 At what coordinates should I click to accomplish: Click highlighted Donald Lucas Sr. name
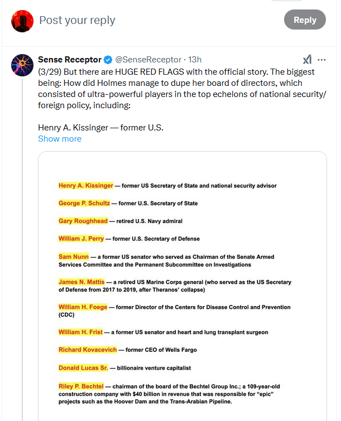83,368
